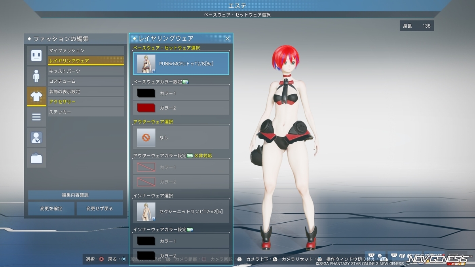Click basewear thumbnail of PUNI☆MOFU item
Image resolution: width=475 pixels, height=267 pixels.
(146, 64)
